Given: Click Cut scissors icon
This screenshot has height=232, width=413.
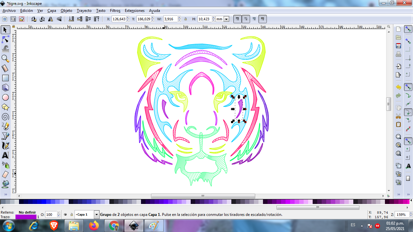Looking at the screenshot, I should [x=398, y=116].
